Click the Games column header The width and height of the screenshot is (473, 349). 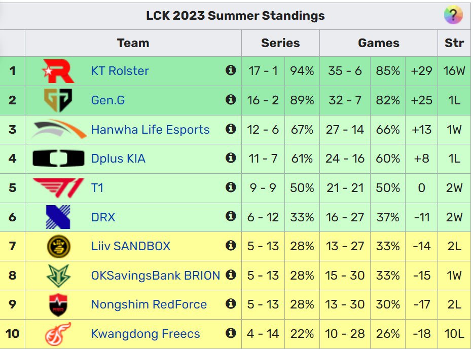pyautogui.click(x=378, y=43)
